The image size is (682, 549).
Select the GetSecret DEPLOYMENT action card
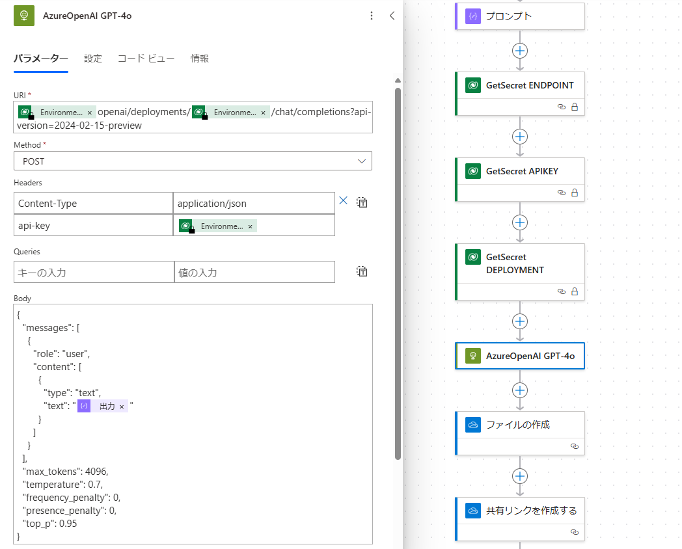pyautogui.click(x=520, y=272)
